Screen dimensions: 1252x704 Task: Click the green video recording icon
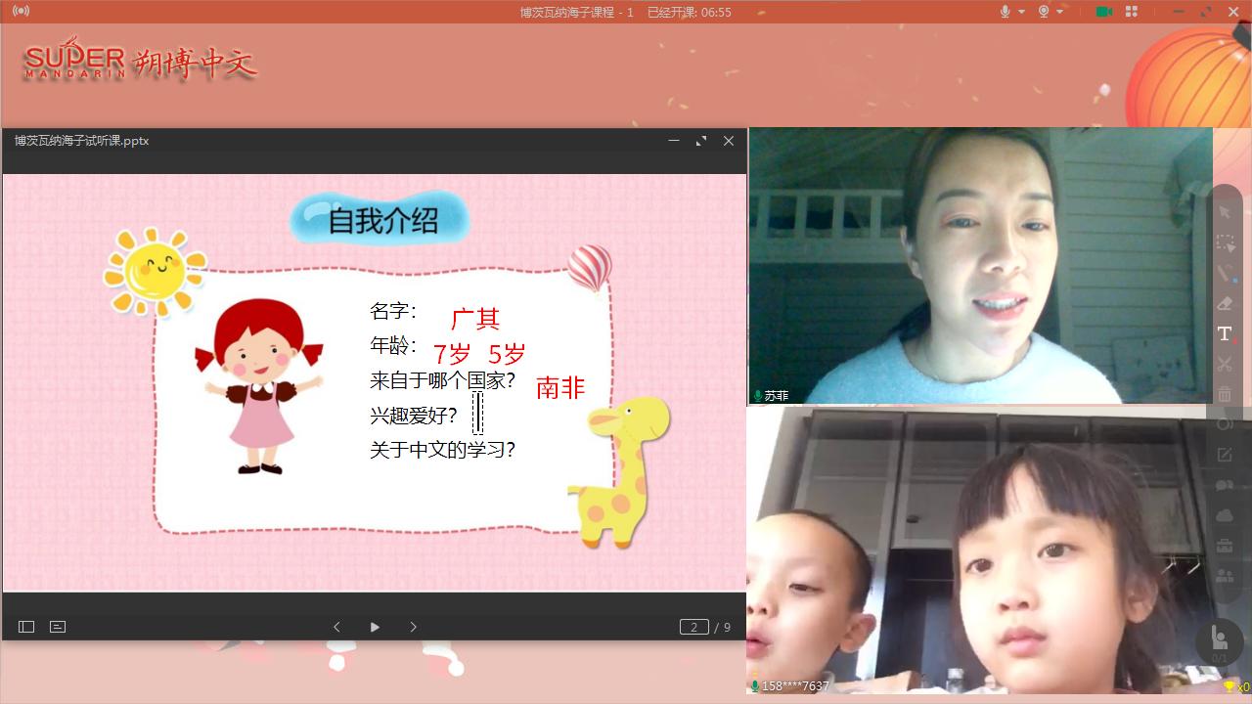point(1104,12)
